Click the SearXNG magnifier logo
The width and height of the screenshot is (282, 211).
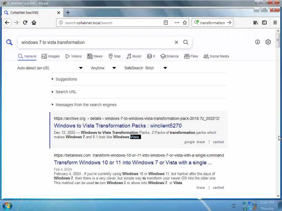tap(9, 42)
